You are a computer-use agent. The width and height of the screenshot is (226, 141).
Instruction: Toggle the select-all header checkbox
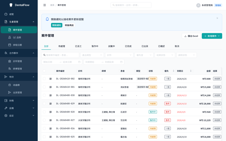click(x=44, y=71)
